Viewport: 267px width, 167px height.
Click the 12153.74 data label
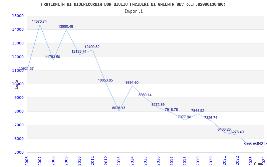pos(79,51)
